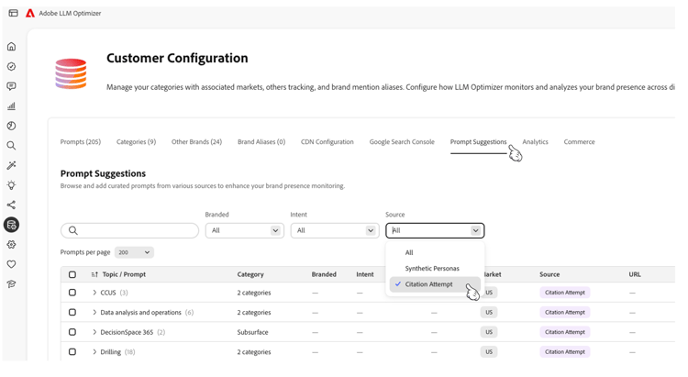This screenshot has height=377, width=688.
Task: Click the Topic / Prompt column header
Action: [x=124, y=275]
